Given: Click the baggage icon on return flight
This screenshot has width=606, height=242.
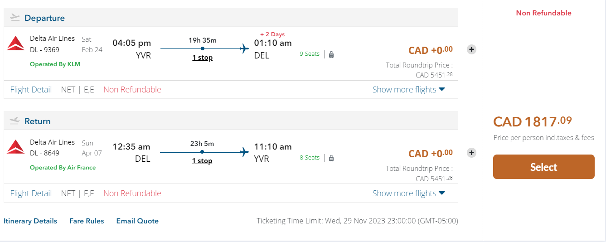Looking at the screenshot, I should click(x=331, y=158).
